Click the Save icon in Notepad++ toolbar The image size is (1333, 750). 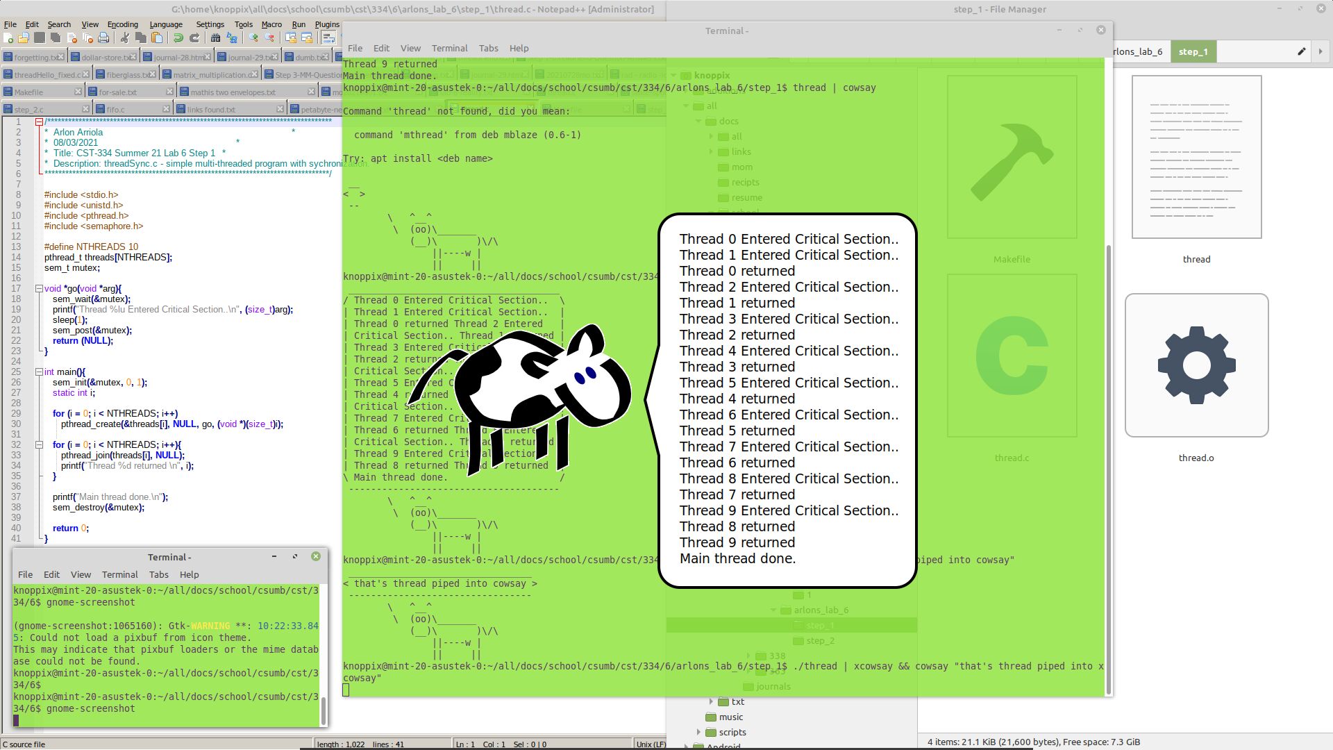40,37
